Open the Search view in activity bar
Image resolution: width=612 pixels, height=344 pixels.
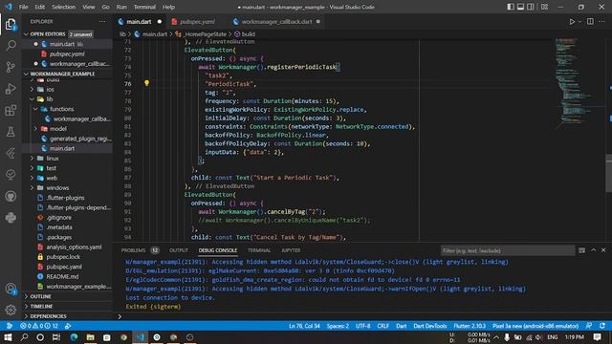pyautogui.click(x=11, y=45)
